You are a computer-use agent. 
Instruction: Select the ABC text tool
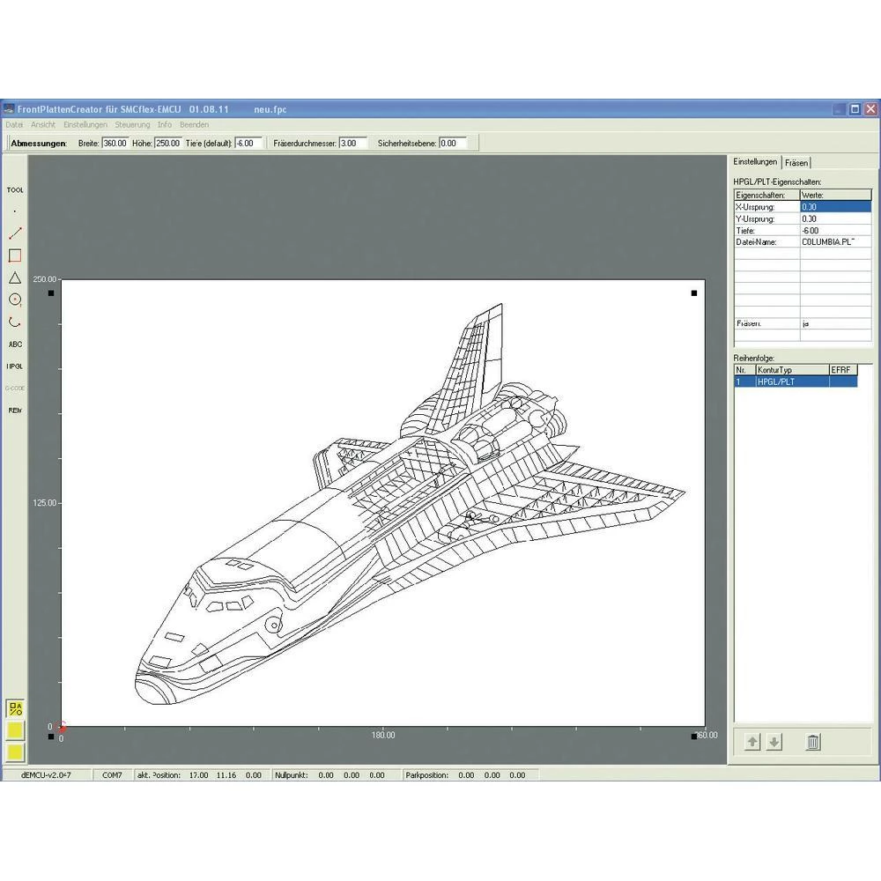click(15, 344)
